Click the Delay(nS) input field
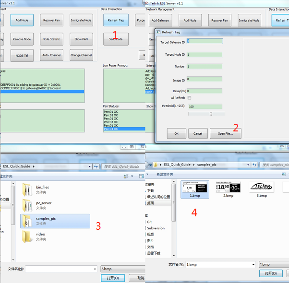 pos(204,91)
